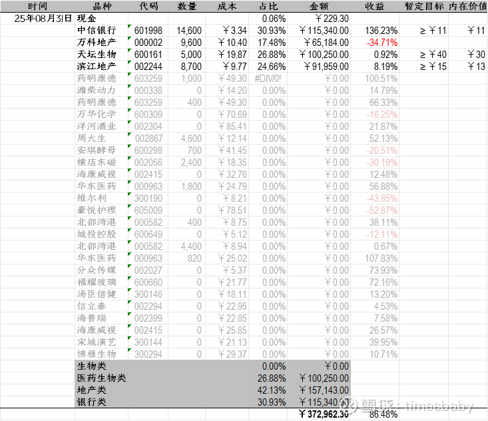Image resolution: width=488 pixels, height=421 pixels.
Task: Click the 成本 column header
Action: point(227,6)
